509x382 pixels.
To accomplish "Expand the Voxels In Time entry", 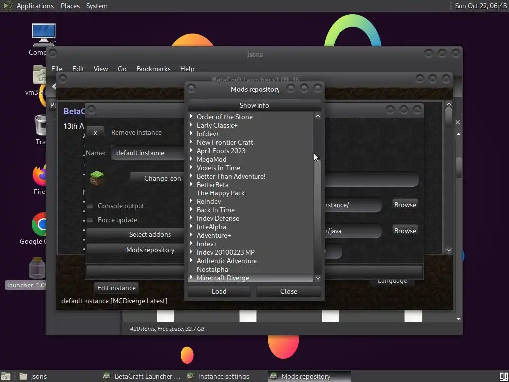I will (x=191, y=167).
